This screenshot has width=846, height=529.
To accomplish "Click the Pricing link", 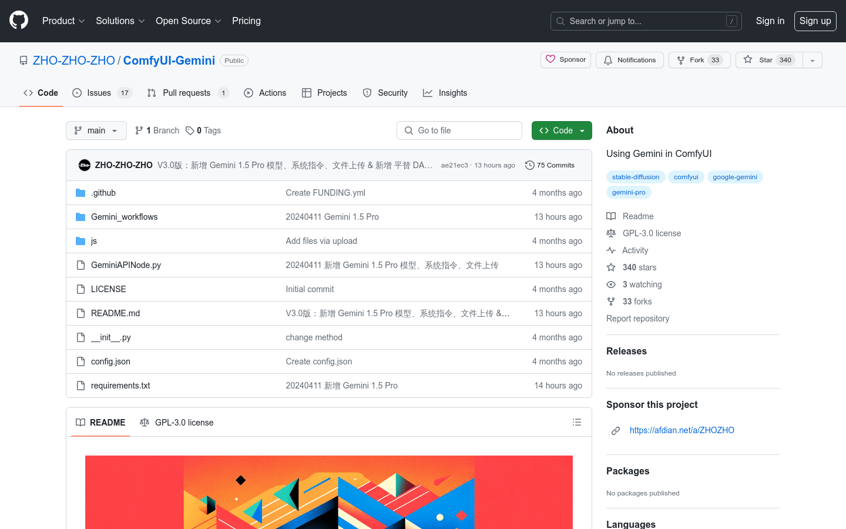I will pyautogui.click(x=246, y=21).
